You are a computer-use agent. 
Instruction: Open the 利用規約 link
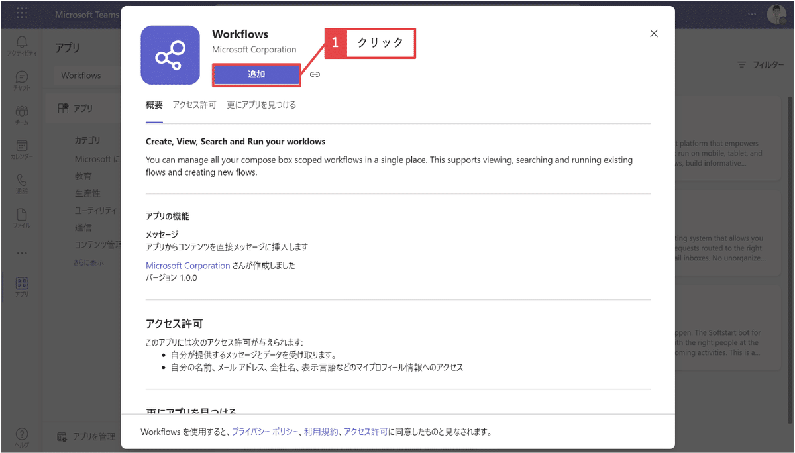tap(321, 432)
